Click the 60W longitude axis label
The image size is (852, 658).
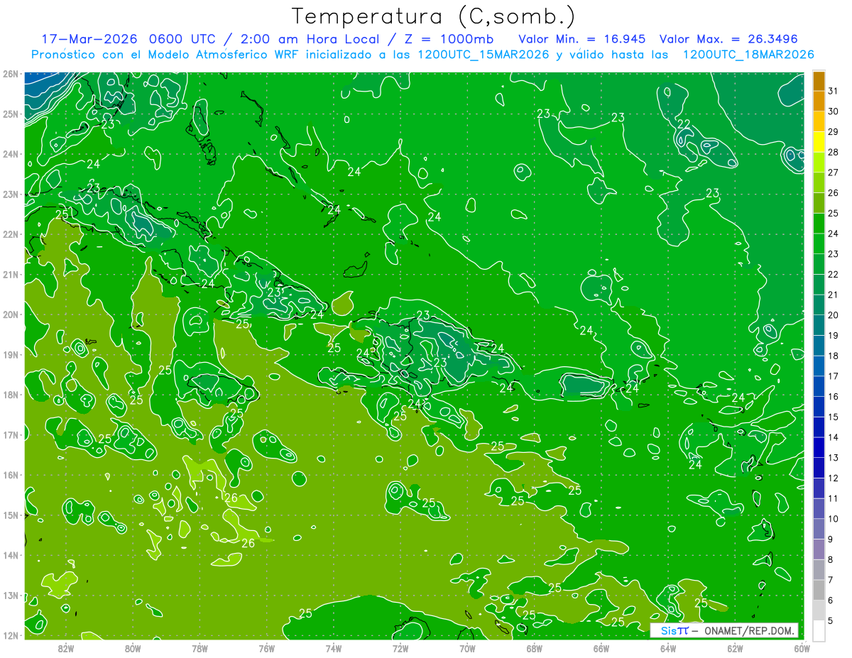coord(802,648)
